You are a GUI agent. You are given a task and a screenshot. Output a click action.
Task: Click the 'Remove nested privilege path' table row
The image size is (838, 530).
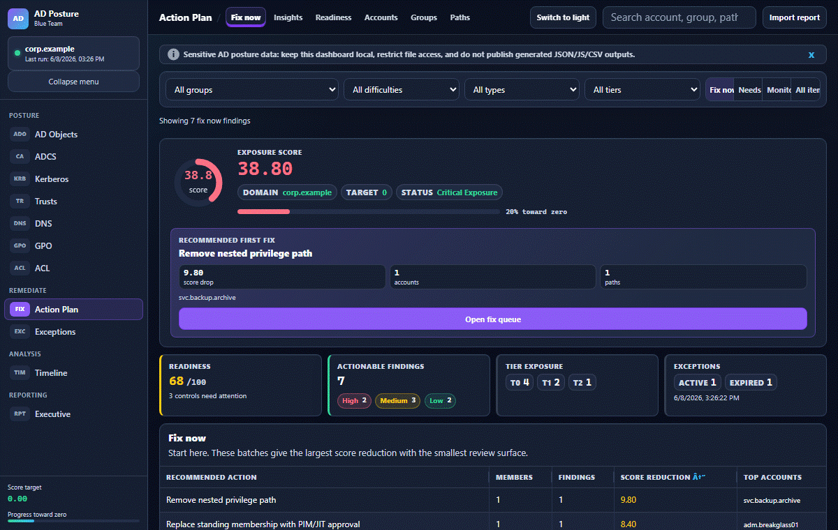coord(493,499)
